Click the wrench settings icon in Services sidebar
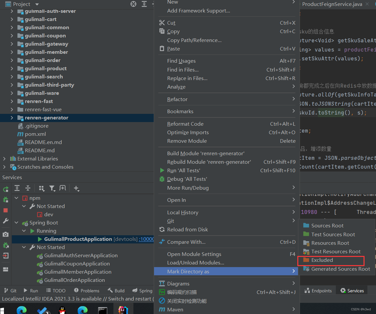376x314 pixels. (x=6, y=221)
